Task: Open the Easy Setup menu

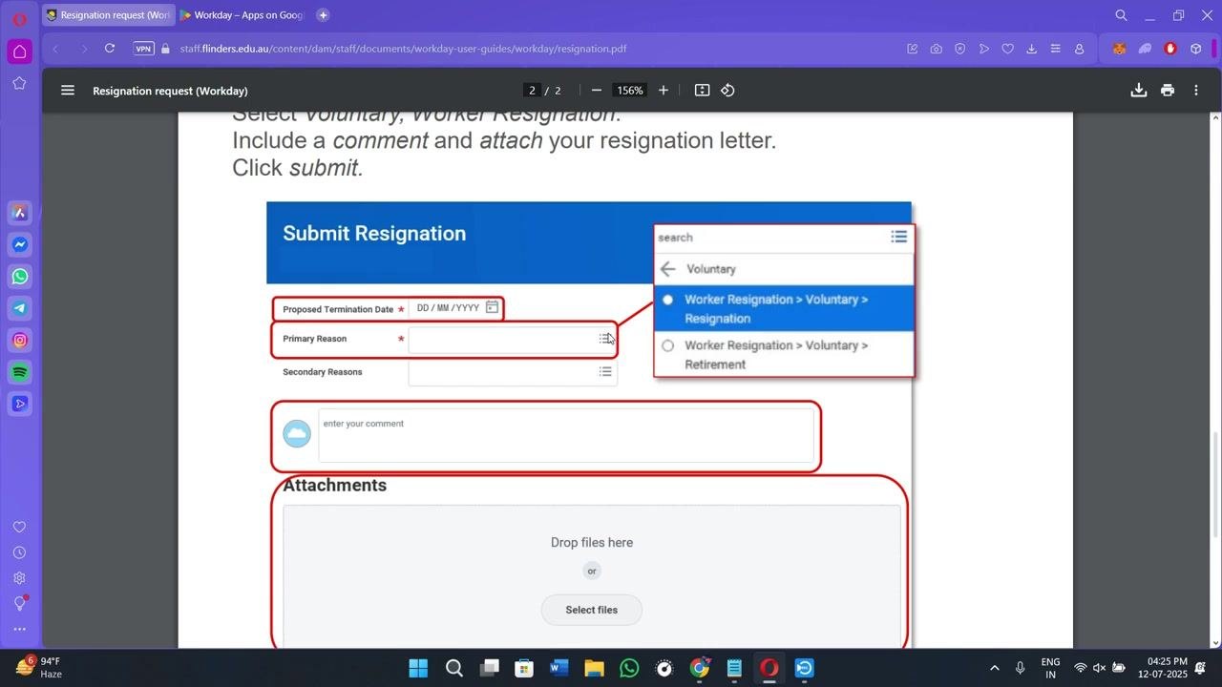Action: tap(1055, 49)
